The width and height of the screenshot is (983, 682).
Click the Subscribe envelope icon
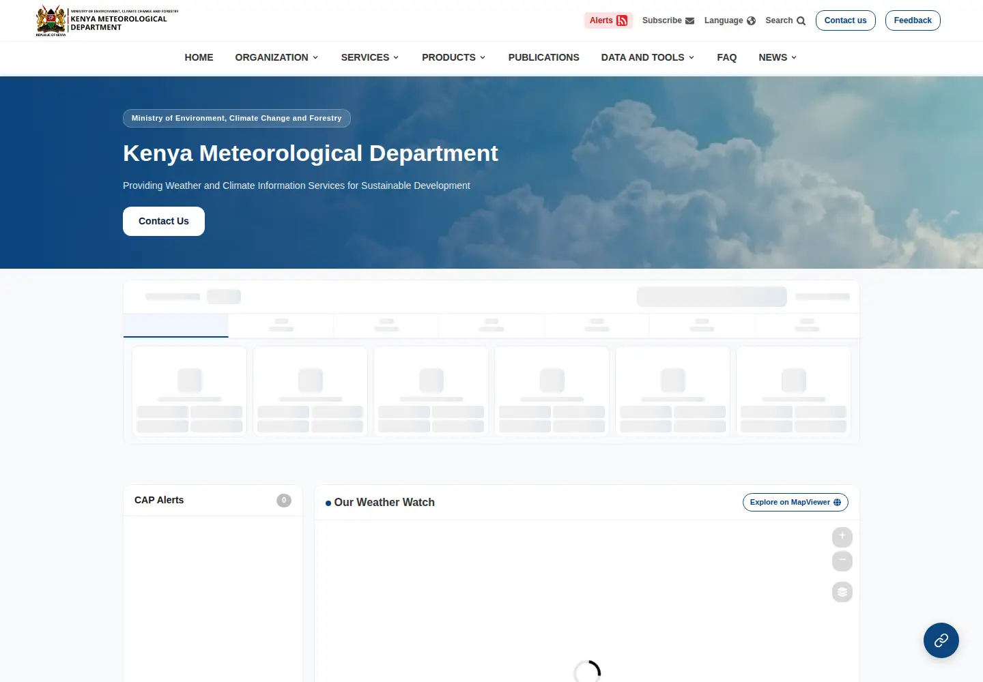tap(689, 20)
